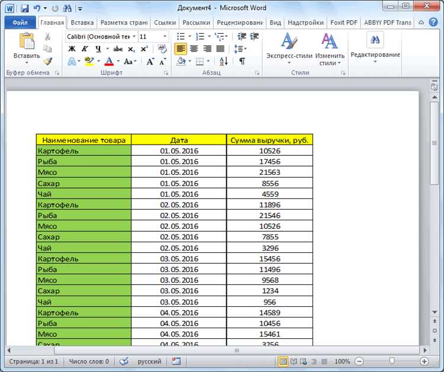This screenshot has height=372, width=444.
Task: Click the Increase Indent icon
Action: [x=255, y=37]
